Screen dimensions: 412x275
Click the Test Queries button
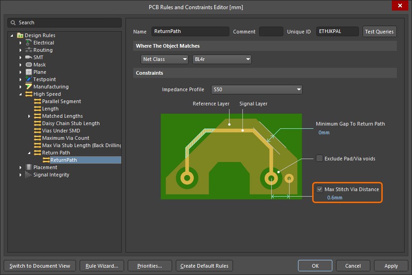point(379,32)
